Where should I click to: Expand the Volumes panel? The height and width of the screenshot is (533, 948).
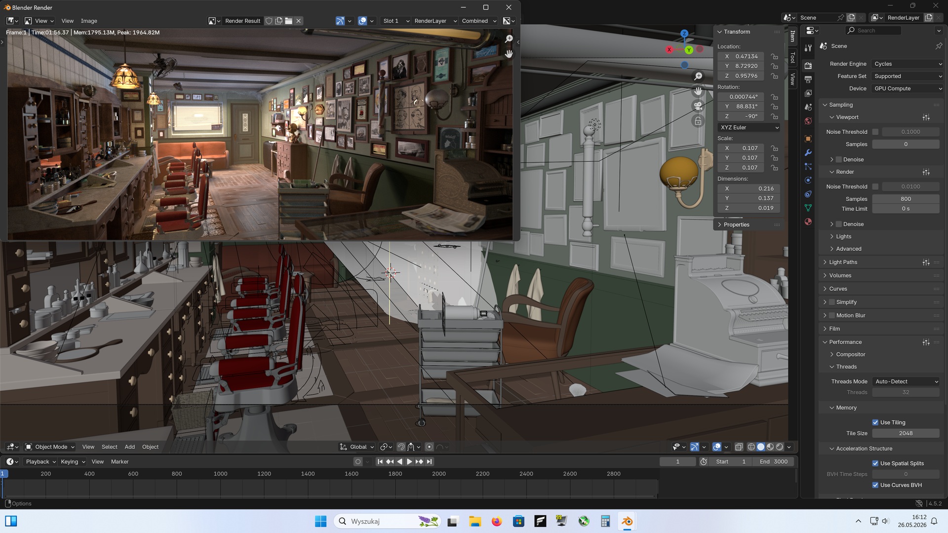840,275
